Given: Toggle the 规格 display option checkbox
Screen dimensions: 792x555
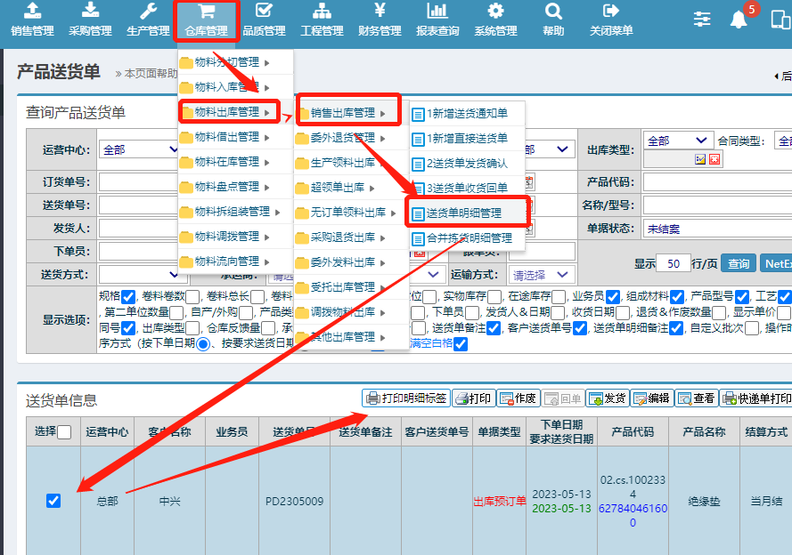Looking at the screenshot, I should click(x=128, y=296).
